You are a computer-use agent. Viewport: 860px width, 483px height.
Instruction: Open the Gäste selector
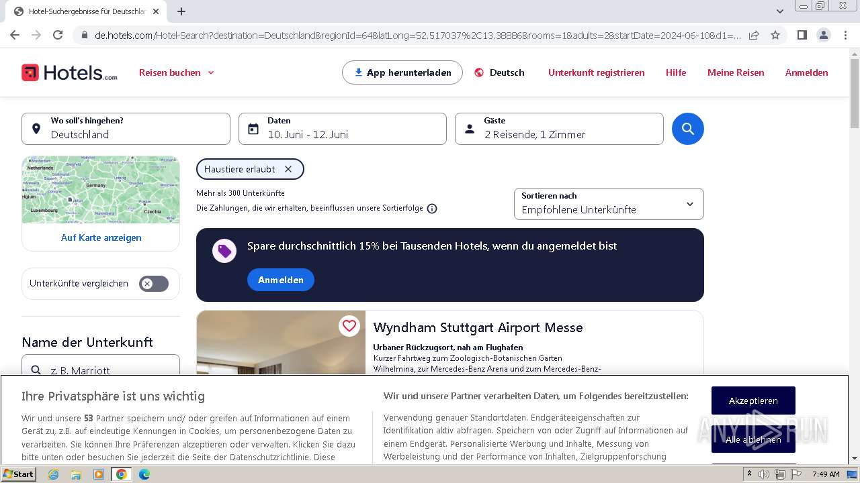tap(559, 129)
